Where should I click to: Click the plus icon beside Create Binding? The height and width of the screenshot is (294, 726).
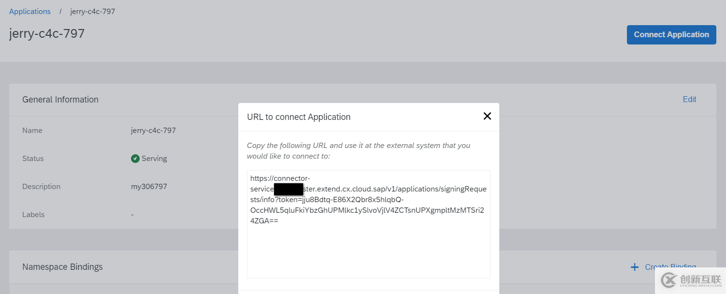tap(634, 266)
